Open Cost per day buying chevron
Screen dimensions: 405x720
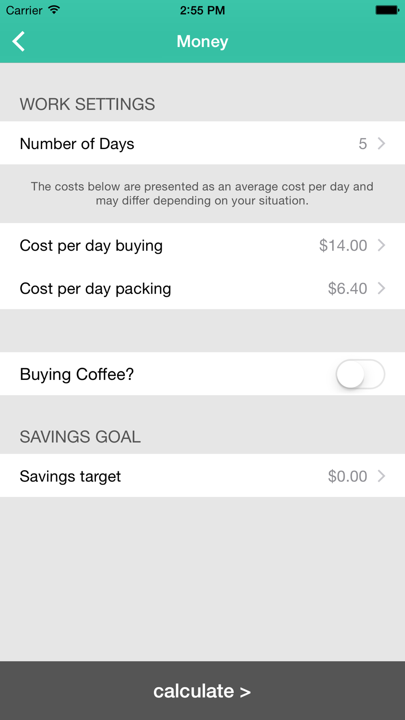[382, 245]
